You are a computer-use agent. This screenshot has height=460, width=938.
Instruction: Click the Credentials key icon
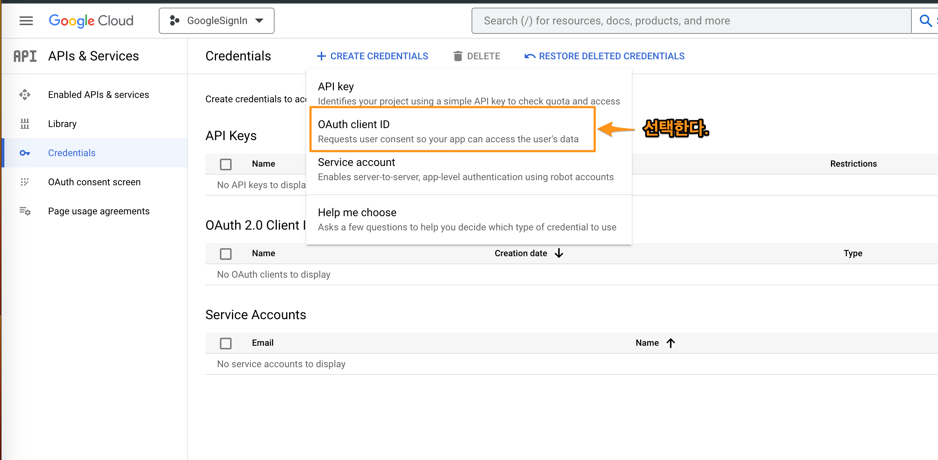pyautogui.click(x=25, y=153)
